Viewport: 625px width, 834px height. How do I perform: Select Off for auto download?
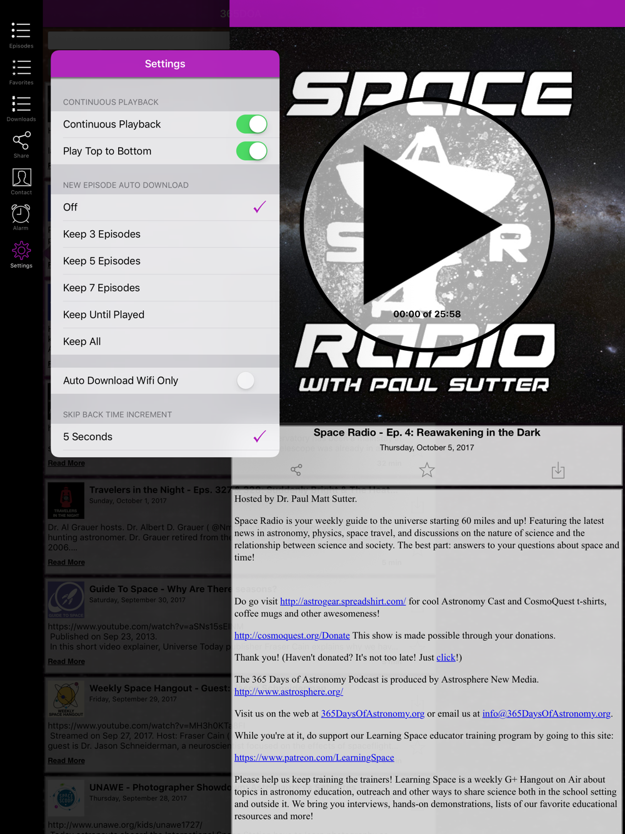tap(165, 208)
